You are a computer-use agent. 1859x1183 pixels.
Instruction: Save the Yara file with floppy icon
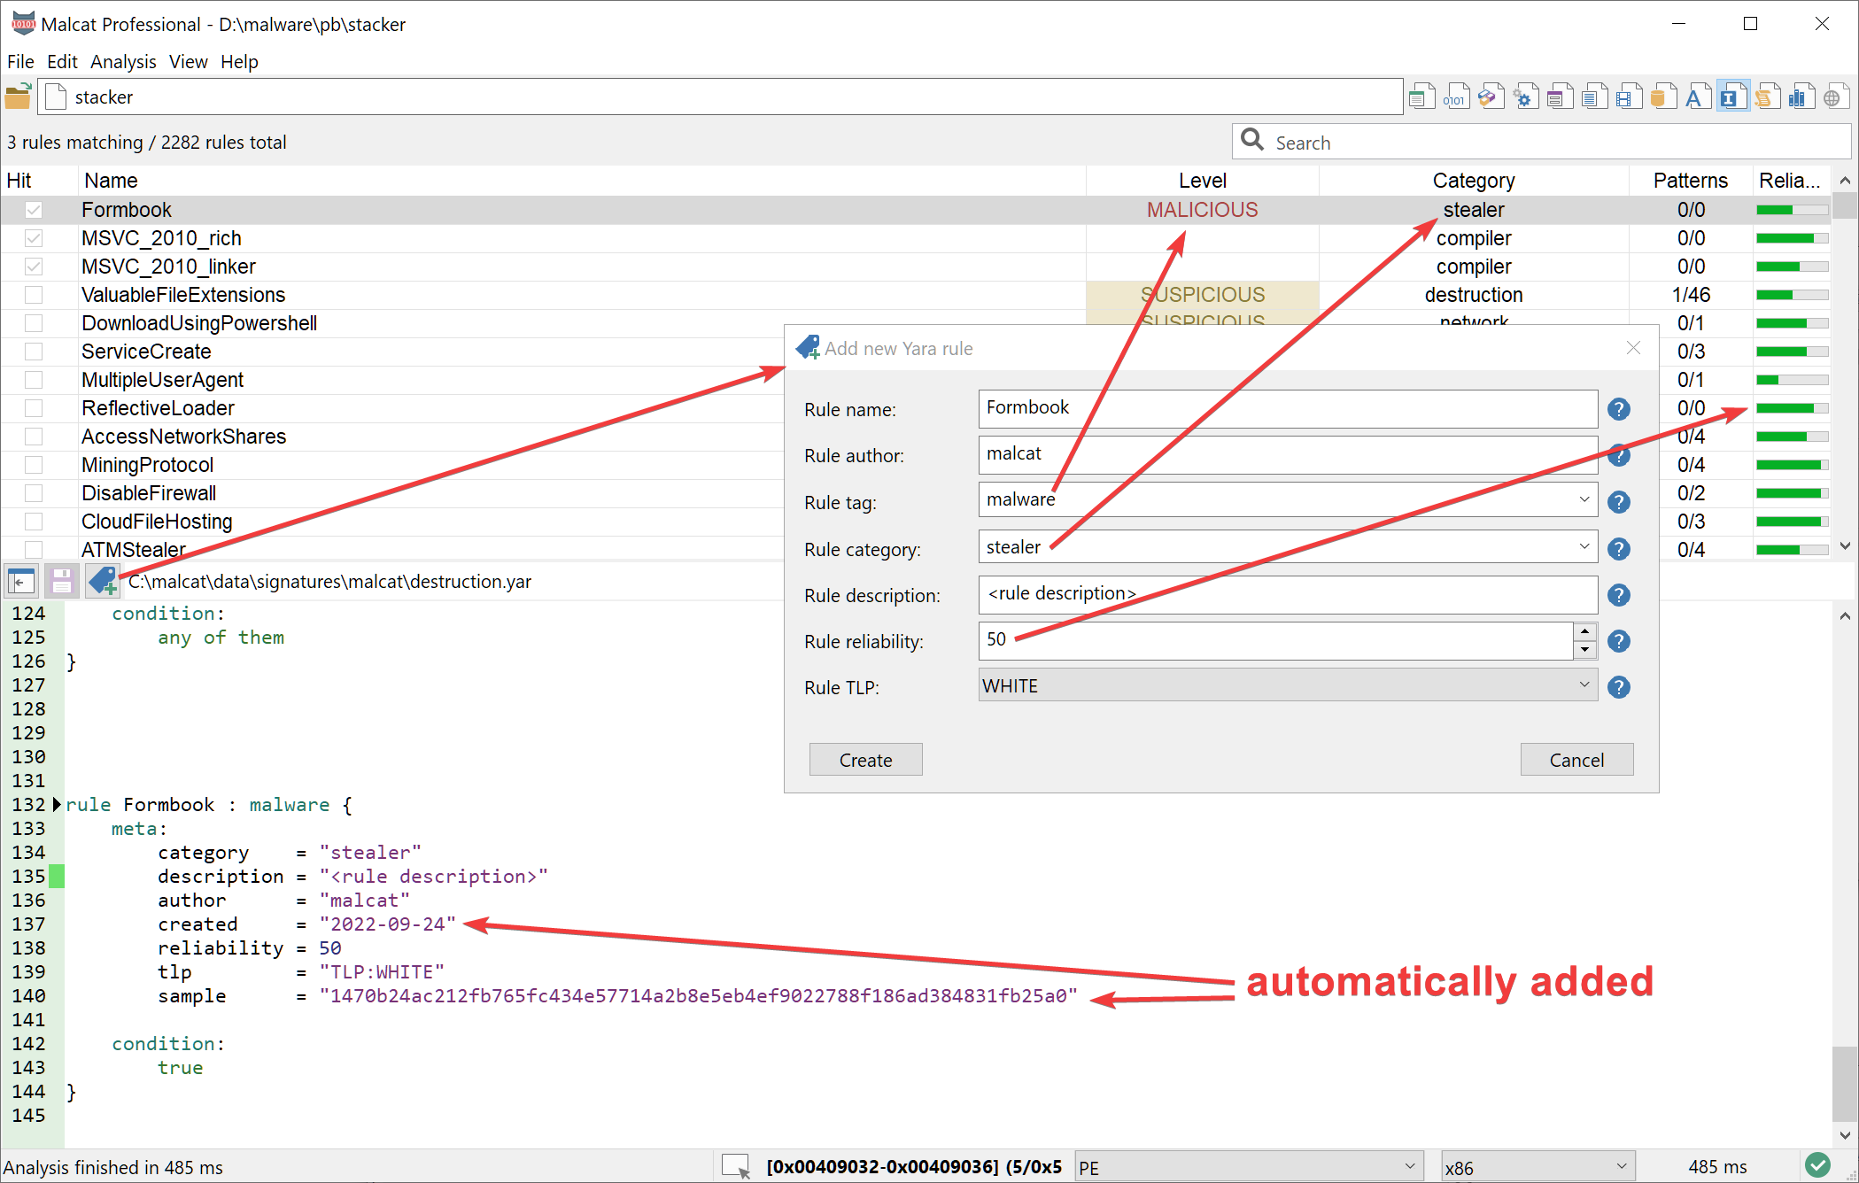[x=61, y=581]
